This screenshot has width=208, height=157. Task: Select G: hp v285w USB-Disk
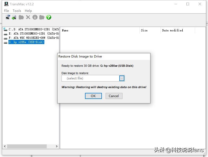pyautogui.click(x=26, y=42)
